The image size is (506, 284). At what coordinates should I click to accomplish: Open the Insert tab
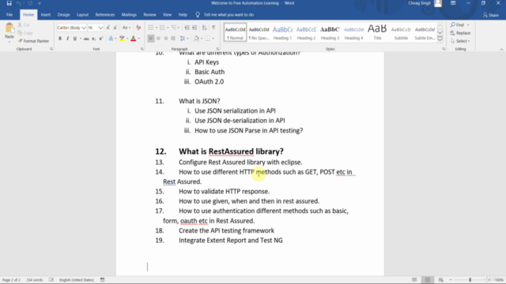(46, 15)
